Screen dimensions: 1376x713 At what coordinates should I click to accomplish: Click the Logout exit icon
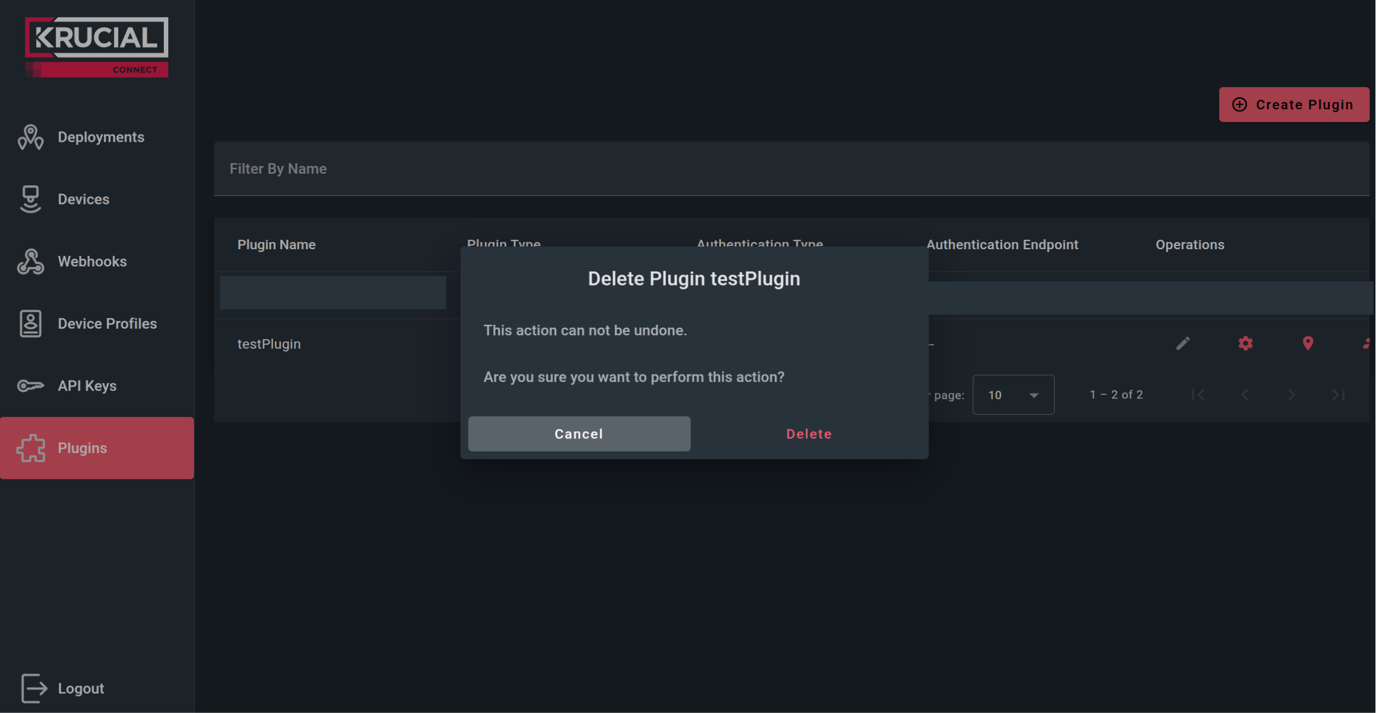point(33,688)
